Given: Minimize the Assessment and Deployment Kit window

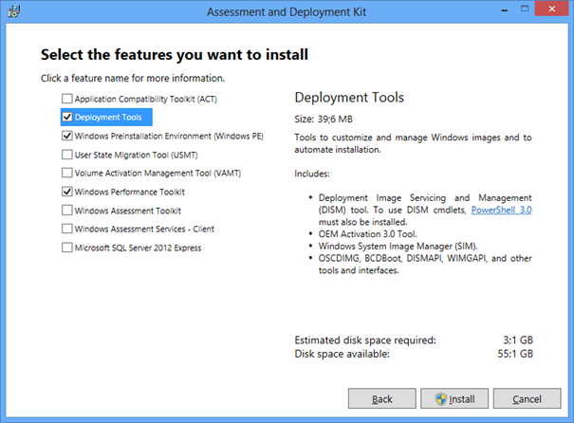Looking at the screenshot, I should tap(505, 10).
